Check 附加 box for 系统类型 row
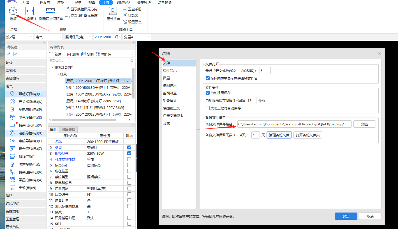The image size is (398, 229). point(129,177)
